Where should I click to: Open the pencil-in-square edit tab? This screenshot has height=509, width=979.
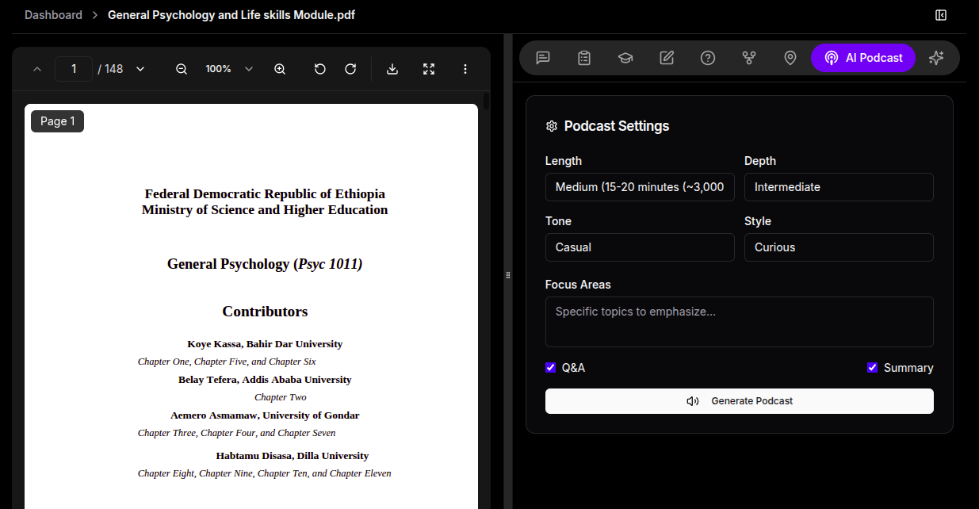(x=667, y=58)
